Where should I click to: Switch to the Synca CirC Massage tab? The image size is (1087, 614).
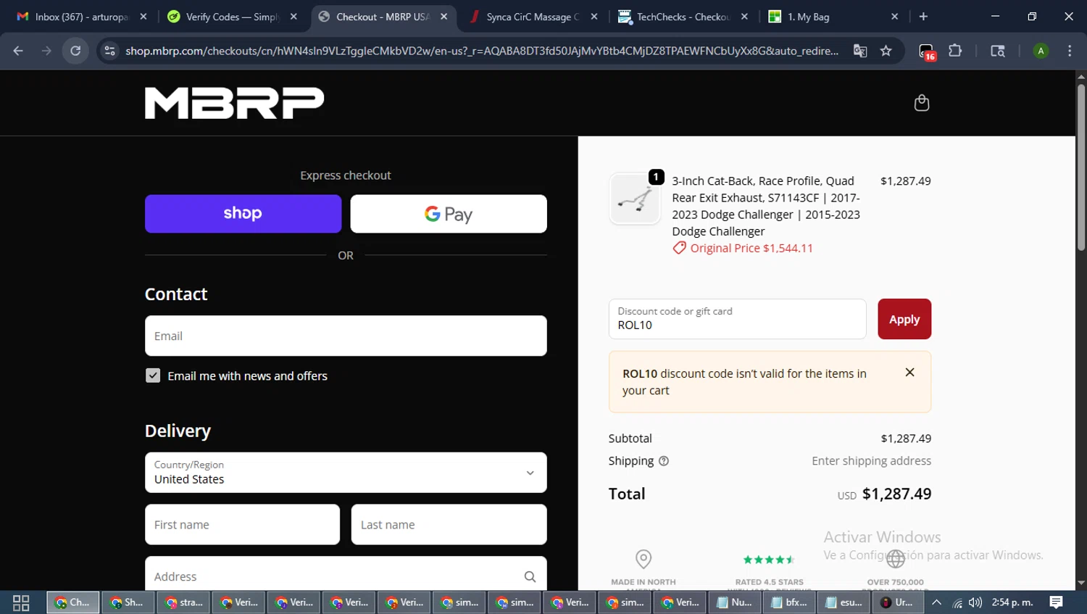(x=533, y=17)
